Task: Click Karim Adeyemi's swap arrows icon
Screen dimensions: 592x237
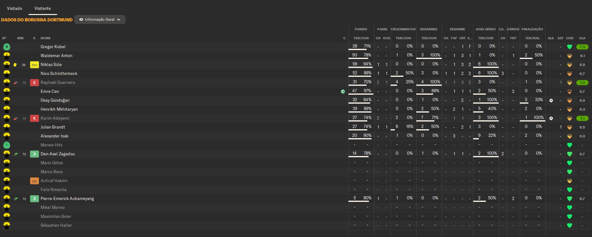Action: 15,118
